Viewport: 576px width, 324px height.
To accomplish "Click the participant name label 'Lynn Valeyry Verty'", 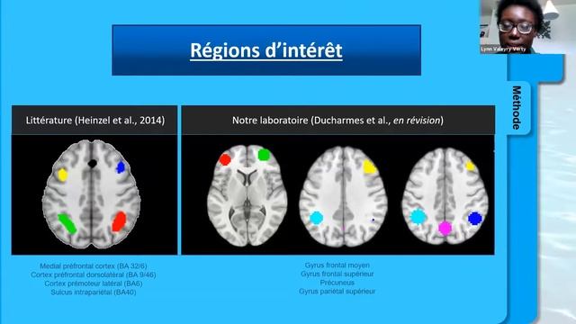I will click(x=503, y=49).
